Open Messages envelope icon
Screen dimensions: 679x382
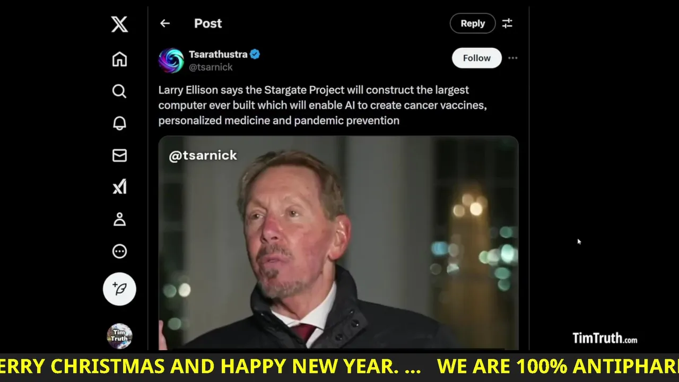pos(119,155)
